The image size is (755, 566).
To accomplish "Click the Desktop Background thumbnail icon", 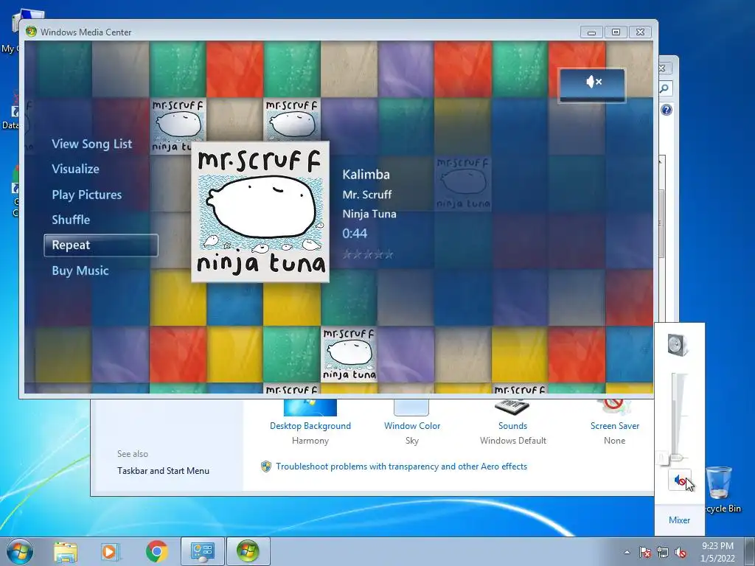I will coord(310,407).
